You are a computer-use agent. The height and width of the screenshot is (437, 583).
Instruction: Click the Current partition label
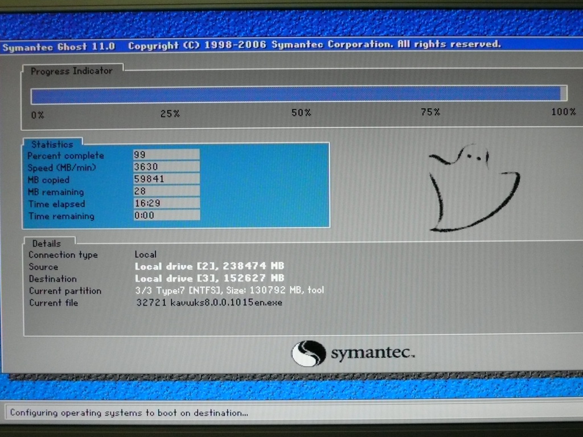[x=65, y=291]
